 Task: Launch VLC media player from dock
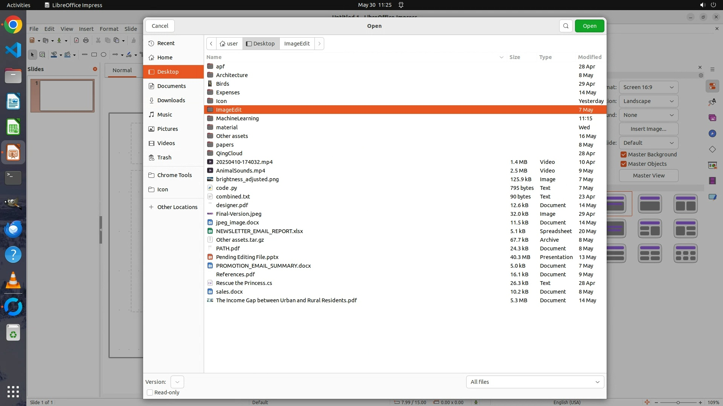13,280
